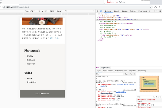
Task: Select the doctype html line
Action: (103, 14)
